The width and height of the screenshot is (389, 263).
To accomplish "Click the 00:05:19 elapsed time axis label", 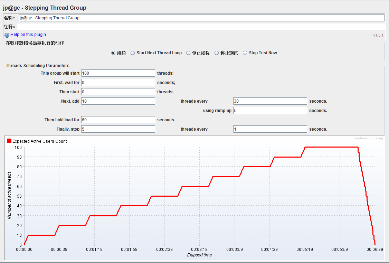I will coord(304,250).
